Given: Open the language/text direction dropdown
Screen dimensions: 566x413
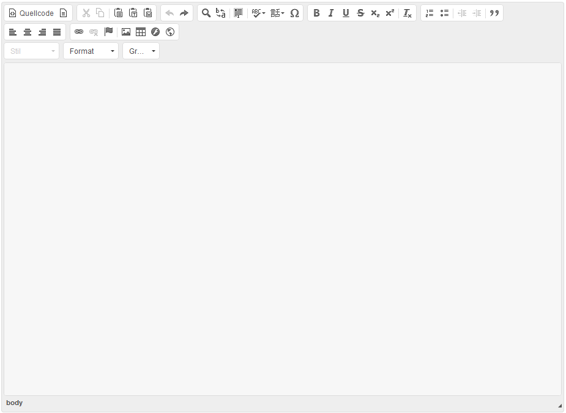Looking at the screenshot, I should 277,13.
